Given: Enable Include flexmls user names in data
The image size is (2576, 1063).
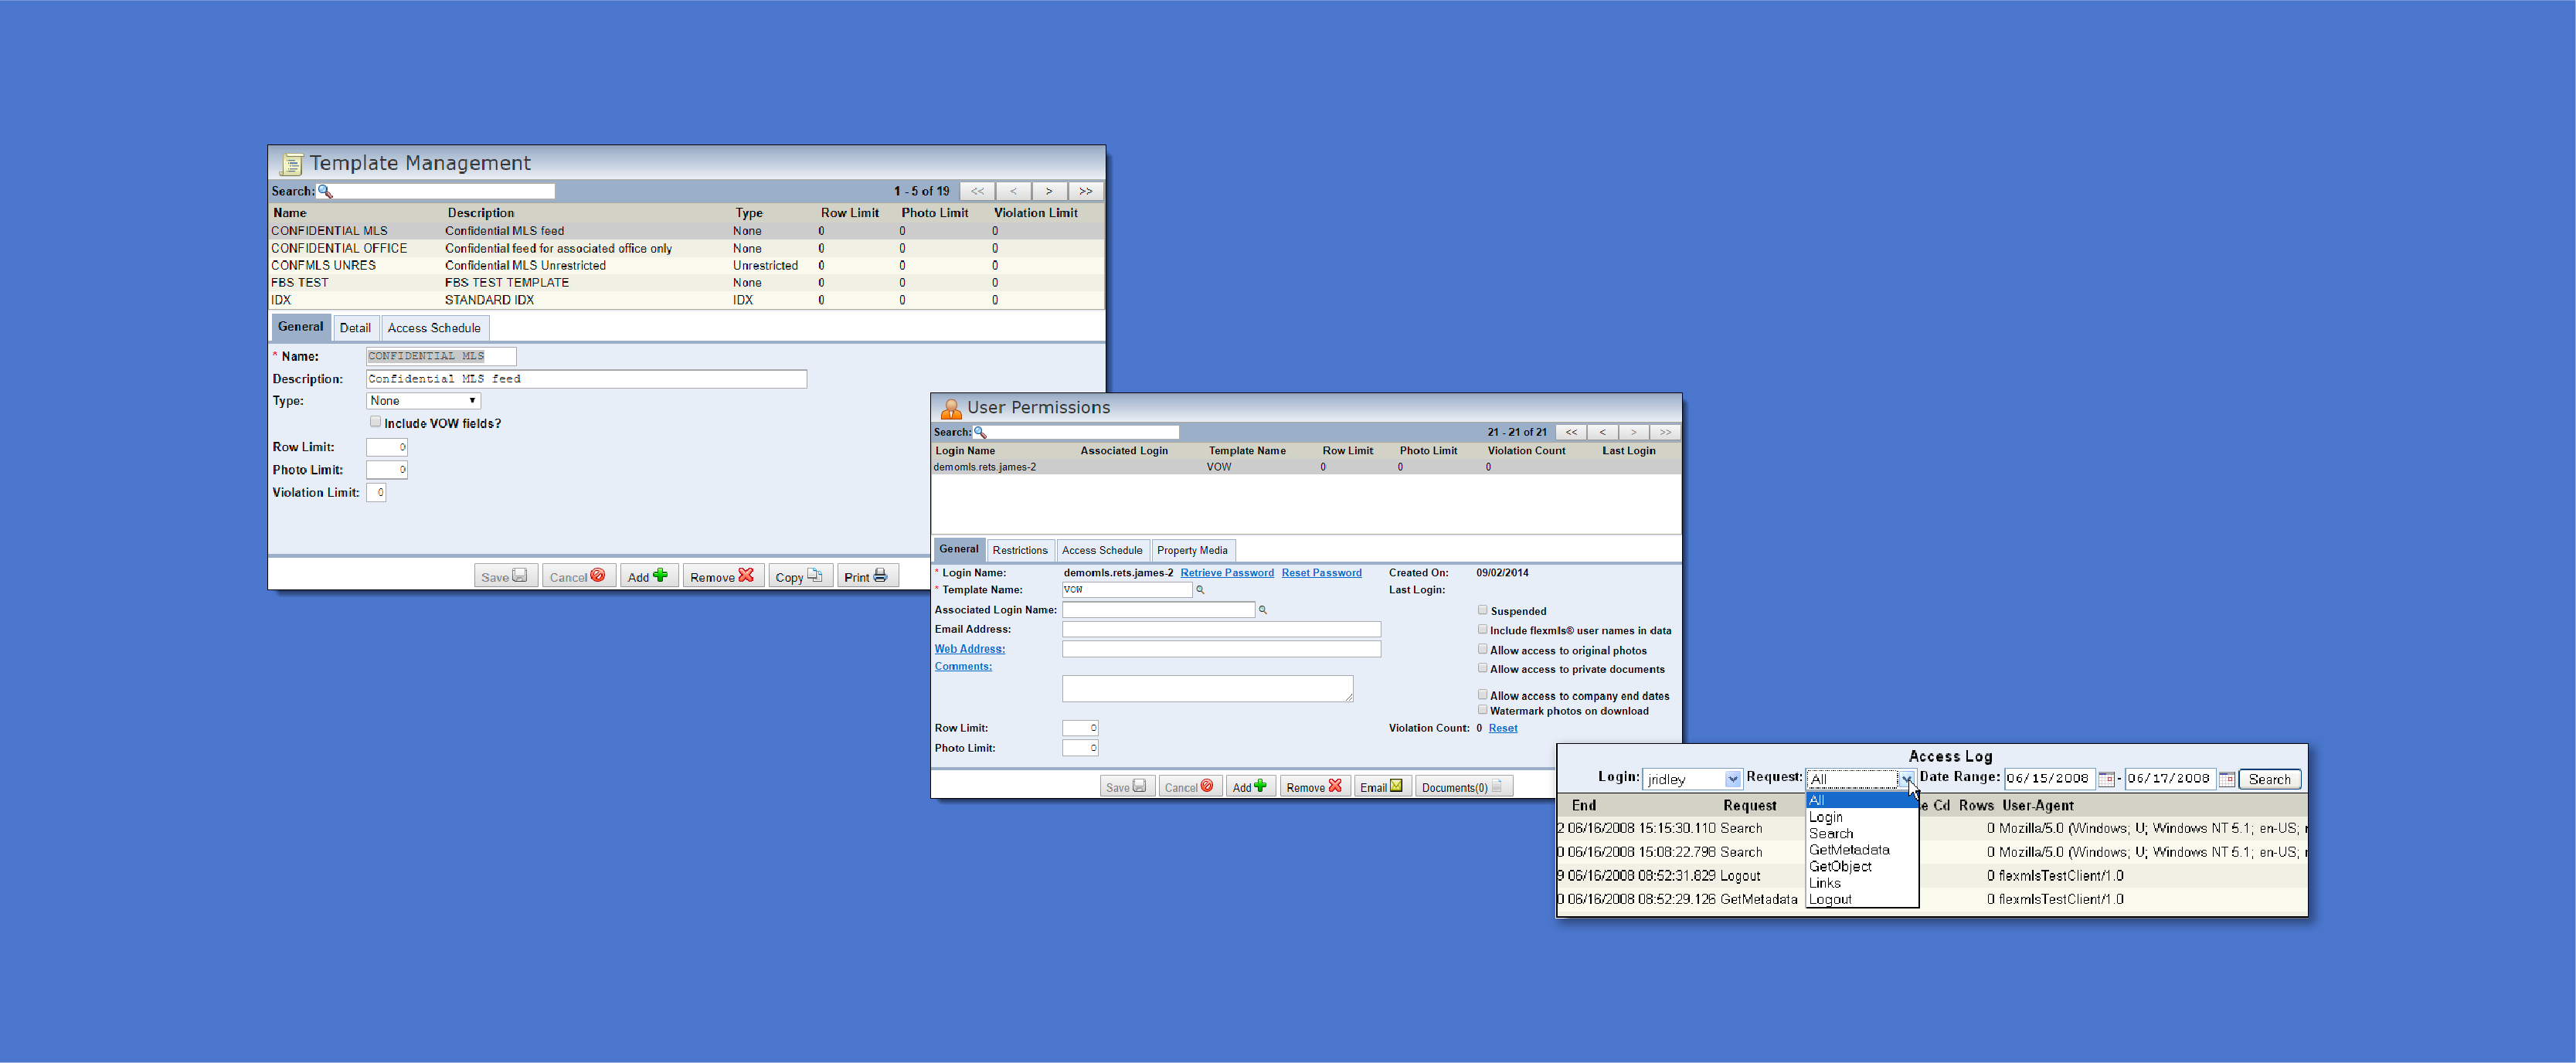Looking at the screenshot, I should click(x=1483, y=629).
